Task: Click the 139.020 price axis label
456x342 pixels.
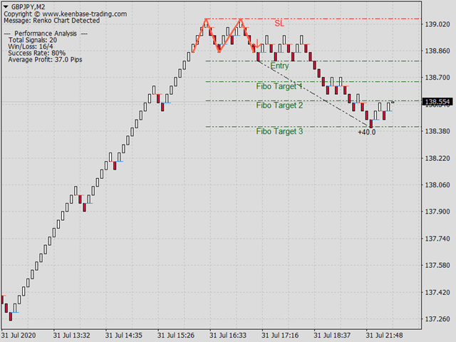Action: click(x=437, y=24)
